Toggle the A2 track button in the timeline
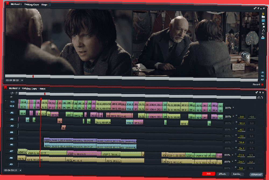The width and height of the screenshot is (269, 180). tap(12, 119)
